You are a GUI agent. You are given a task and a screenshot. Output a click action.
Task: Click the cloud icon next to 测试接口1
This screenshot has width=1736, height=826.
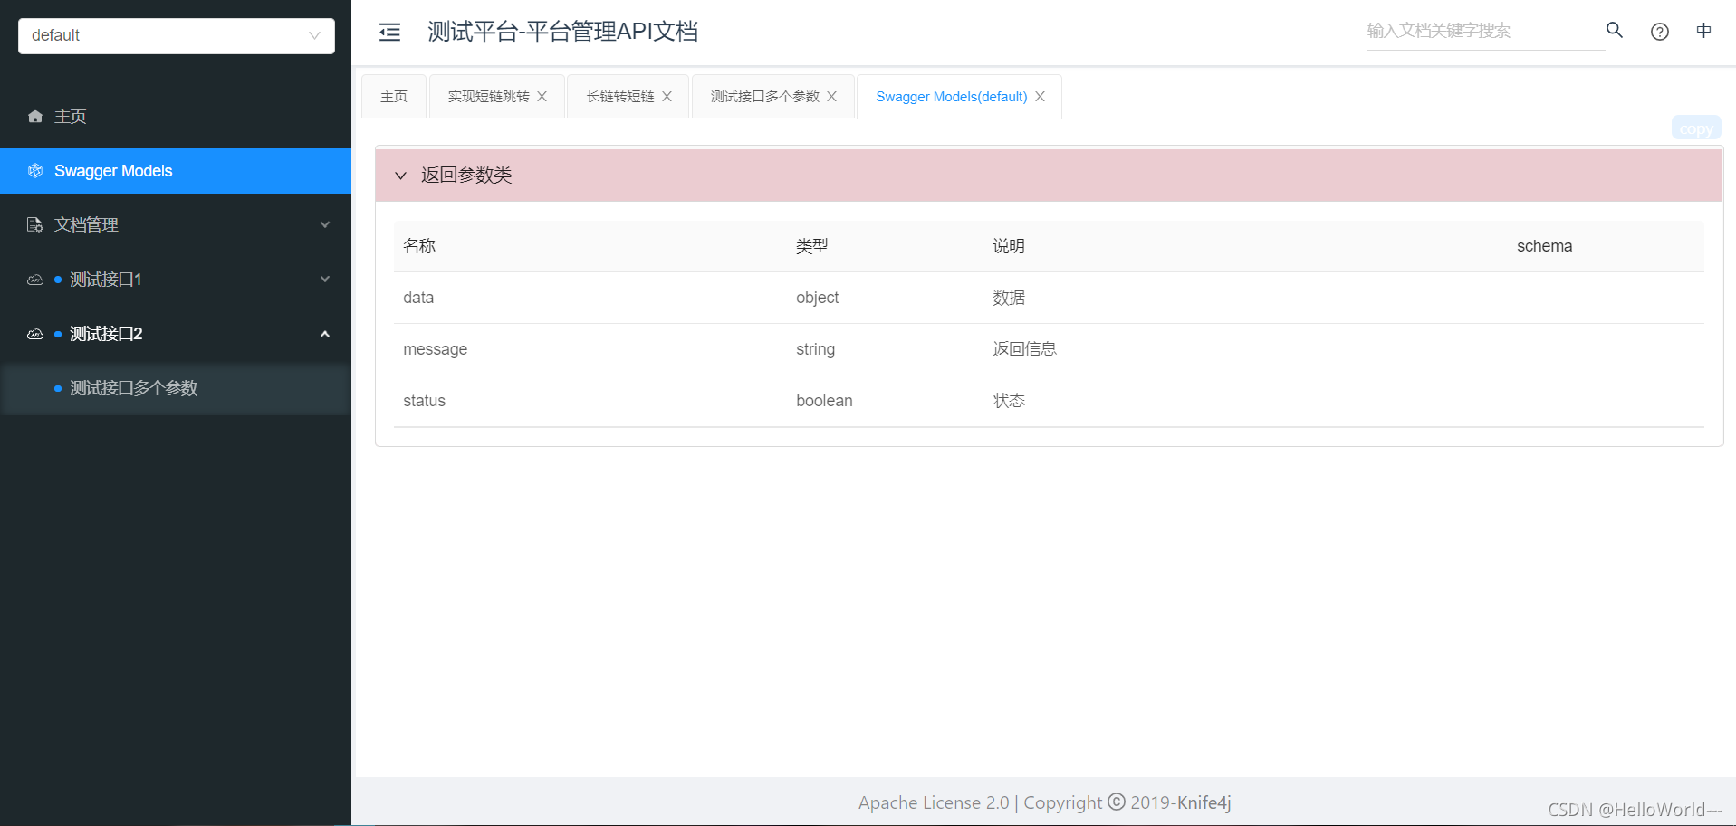35,280
